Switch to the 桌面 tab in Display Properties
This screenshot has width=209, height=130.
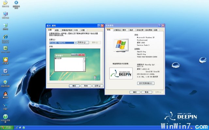tap(57, 30)
